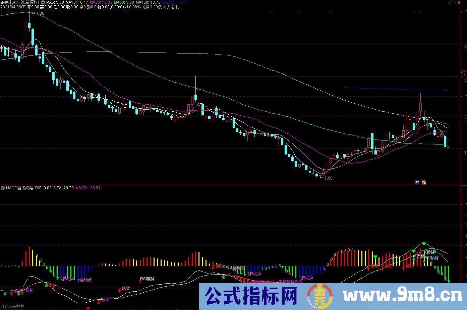
Task: Click the 火力发电 sector link
Action: 171,7
